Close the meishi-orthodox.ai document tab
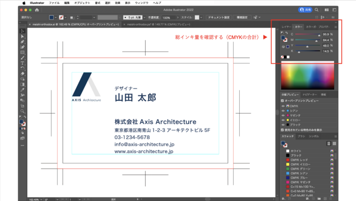This screenshot has height=201, width=356. click(29, 24)
